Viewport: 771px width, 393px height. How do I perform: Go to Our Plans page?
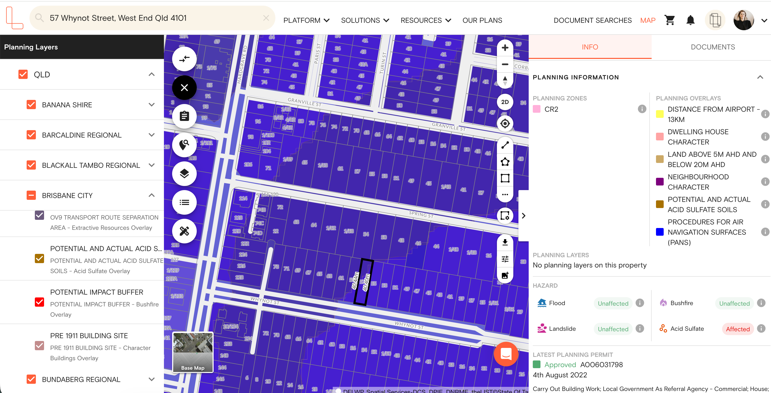(482, 20)
